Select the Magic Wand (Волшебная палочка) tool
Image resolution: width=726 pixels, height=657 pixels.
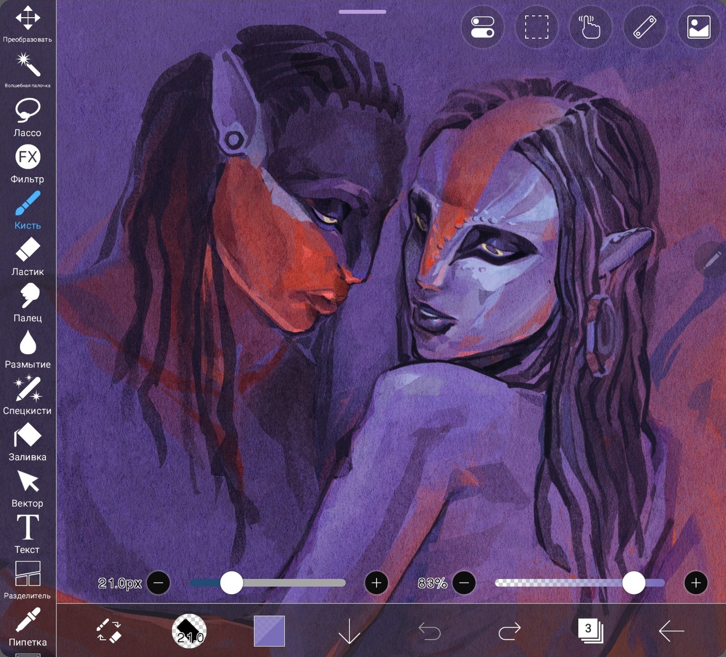(28, 69)
